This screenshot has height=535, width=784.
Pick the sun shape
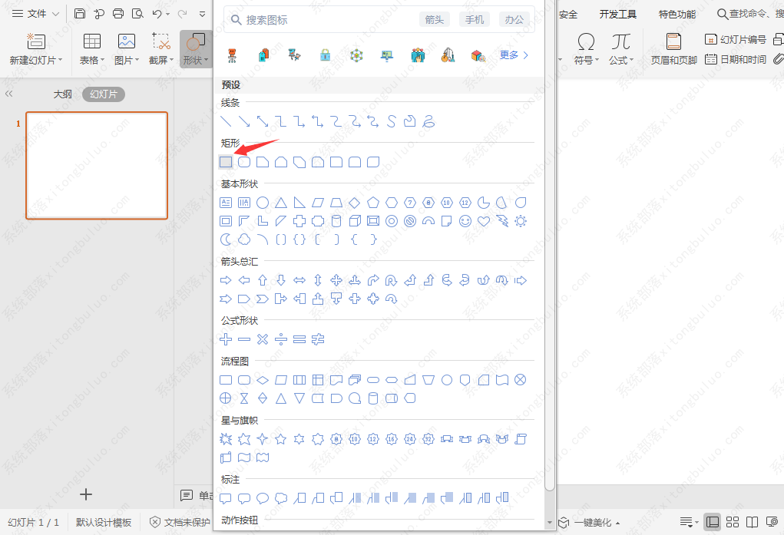point(521,221)
